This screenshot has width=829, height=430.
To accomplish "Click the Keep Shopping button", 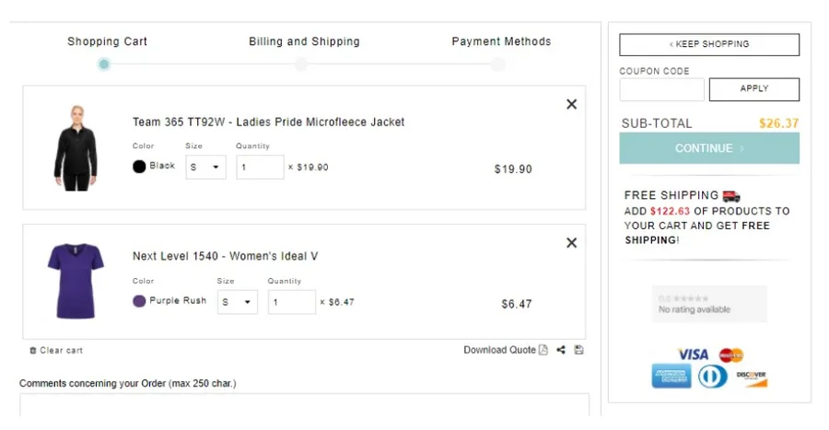I will 708,44.
